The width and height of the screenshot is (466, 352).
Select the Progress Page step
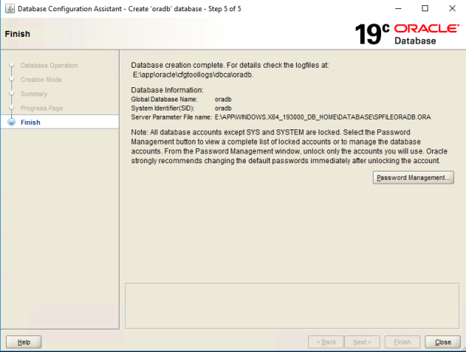point(41,108)
